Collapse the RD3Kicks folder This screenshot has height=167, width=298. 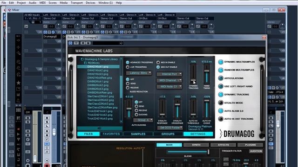click(x=86, y=63)
